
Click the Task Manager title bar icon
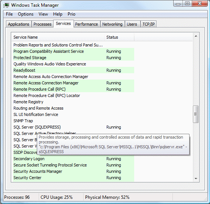coord(6,5)
